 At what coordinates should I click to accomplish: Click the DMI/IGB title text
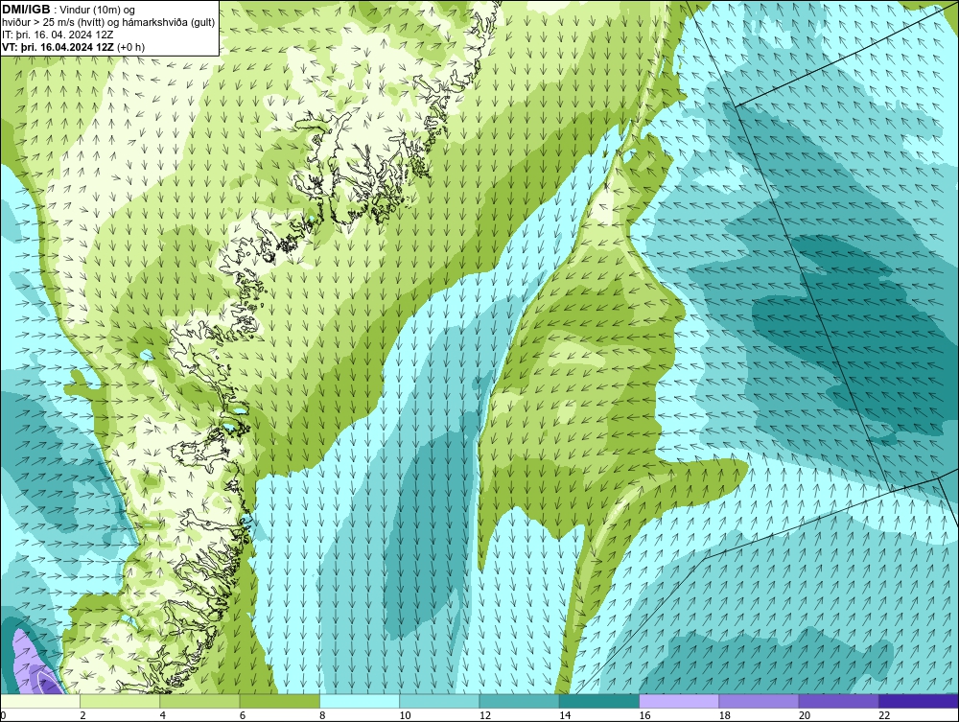(x=27, y=10)
